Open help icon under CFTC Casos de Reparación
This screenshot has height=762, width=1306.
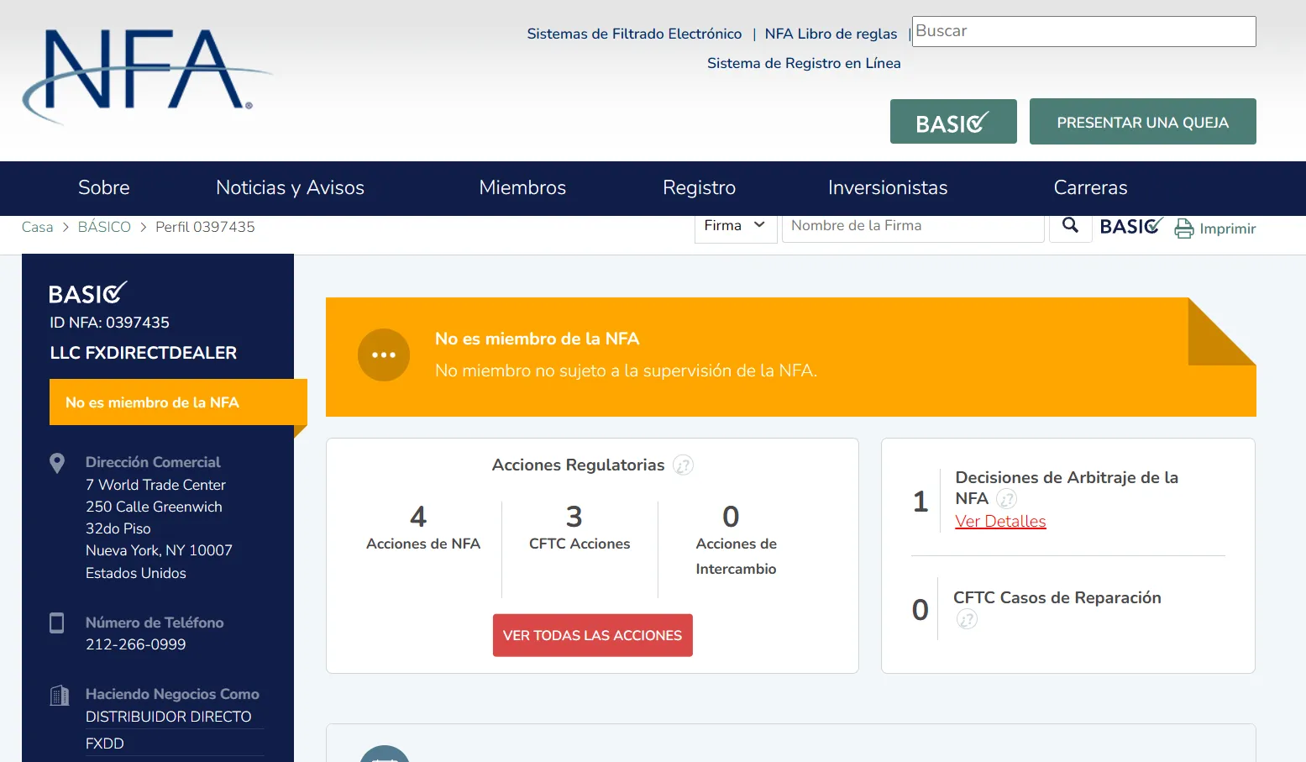point(967,620)
